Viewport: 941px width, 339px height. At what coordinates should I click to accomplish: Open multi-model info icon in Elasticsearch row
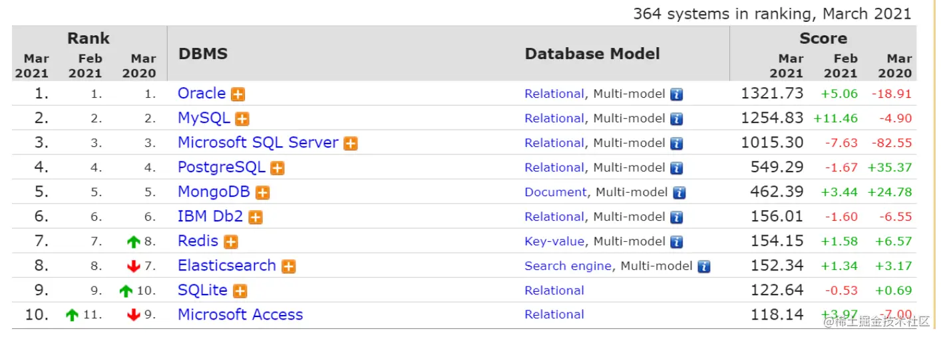click(704, 267)
